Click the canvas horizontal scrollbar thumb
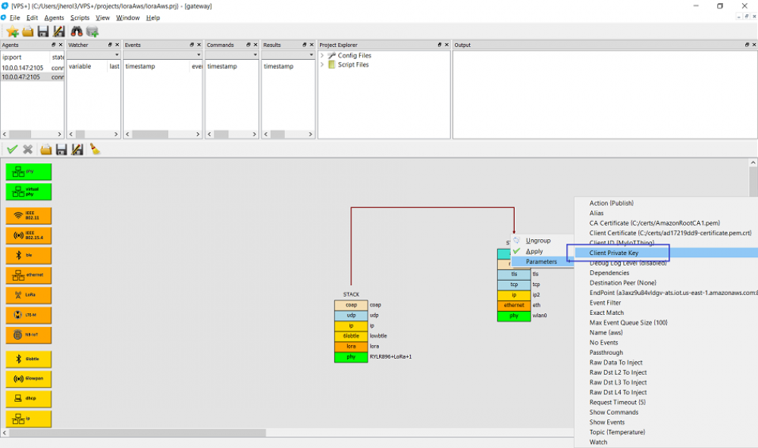The image size is (758, 448). [x=137, y=433]
